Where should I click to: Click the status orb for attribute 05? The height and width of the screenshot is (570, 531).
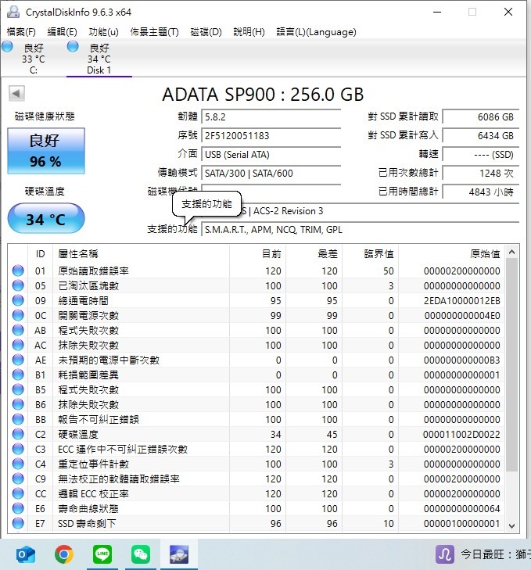[x=18, y=285]
